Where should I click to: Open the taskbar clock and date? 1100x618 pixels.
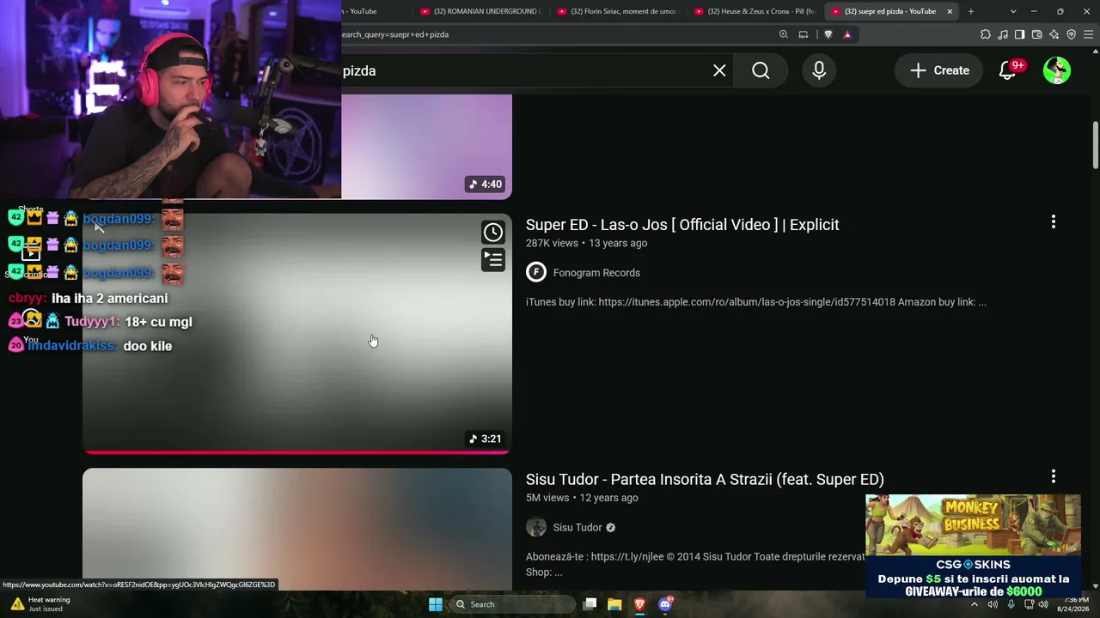(x=1075, y=604)
